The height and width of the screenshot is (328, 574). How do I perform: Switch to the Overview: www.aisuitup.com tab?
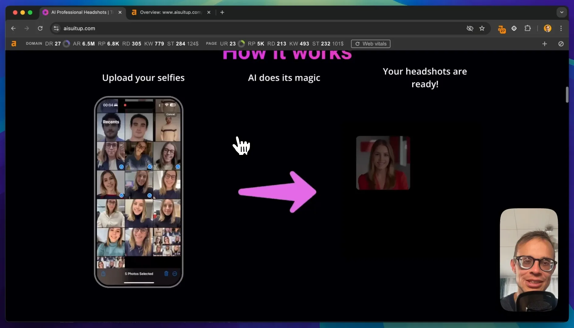click(x=171, y=12)
